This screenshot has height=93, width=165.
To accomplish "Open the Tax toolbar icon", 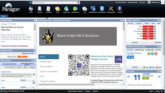I will click(85, 10).
